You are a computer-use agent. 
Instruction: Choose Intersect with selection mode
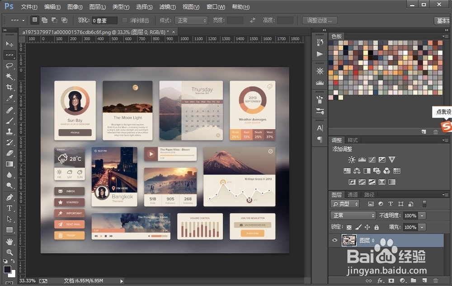[64, 20]
